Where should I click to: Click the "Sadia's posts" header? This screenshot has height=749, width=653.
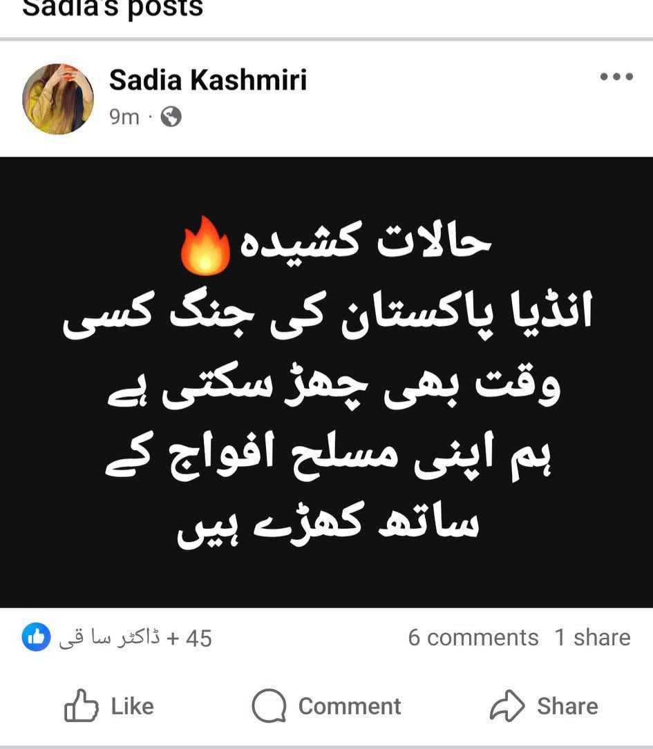(x=113, y=8)
